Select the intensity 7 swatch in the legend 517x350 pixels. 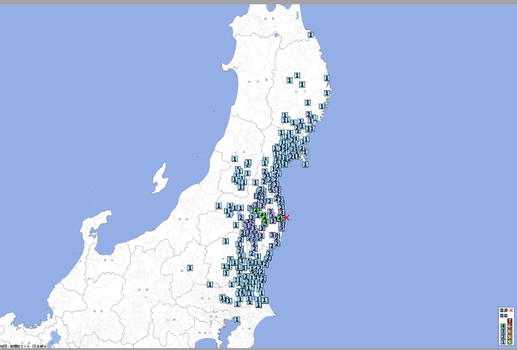click(x=510, y=321)
